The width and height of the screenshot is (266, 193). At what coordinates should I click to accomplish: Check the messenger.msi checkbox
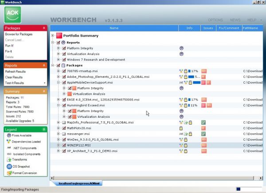[64, 134]
